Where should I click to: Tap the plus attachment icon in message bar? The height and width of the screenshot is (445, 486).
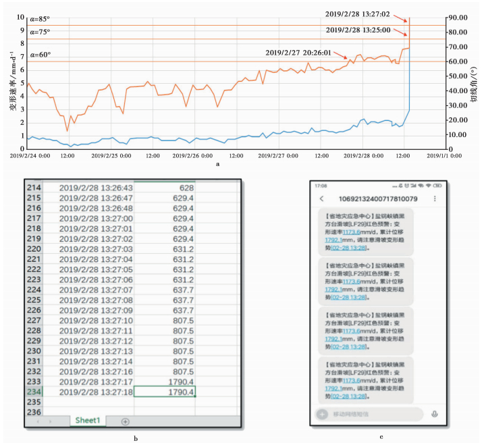[323, 413]
